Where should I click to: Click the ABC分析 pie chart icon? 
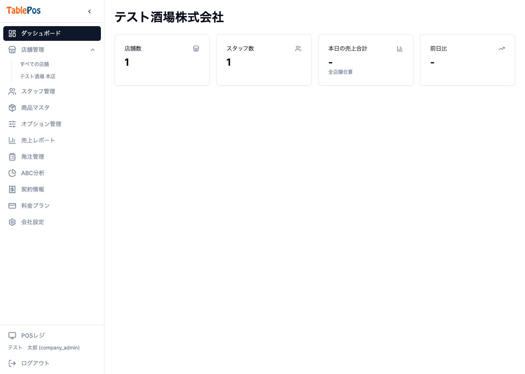(x=12, y=173)
